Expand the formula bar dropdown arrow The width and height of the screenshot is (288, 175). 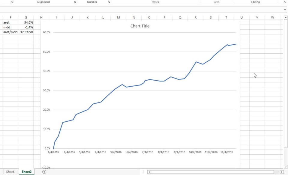pyautogui.click(x=285, y=9)
